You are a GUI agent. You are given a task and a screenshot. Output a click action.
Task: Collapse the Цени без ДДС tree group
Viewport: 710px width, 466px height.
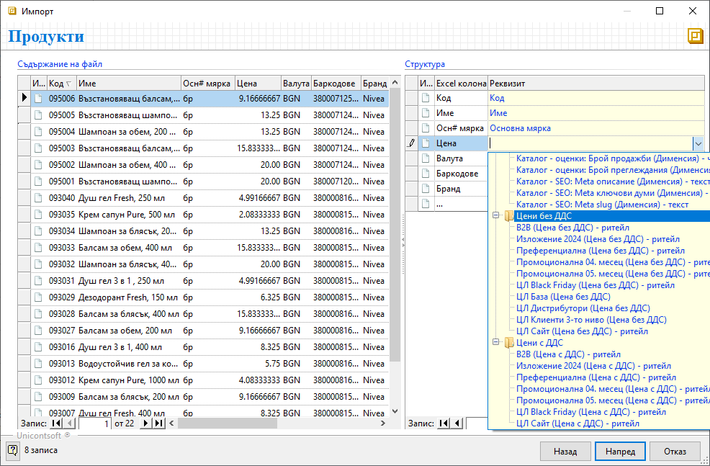tap(496, 216)
